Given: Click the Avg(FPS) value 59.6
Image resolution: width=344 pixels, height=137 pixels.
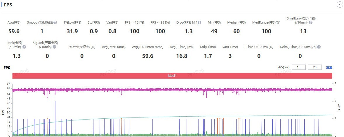Looking at the screenshot, I should coord(14,31).
